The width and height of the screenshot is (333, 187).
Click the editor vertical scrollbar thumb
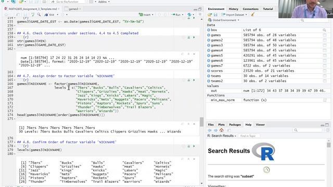click(201, 122)
